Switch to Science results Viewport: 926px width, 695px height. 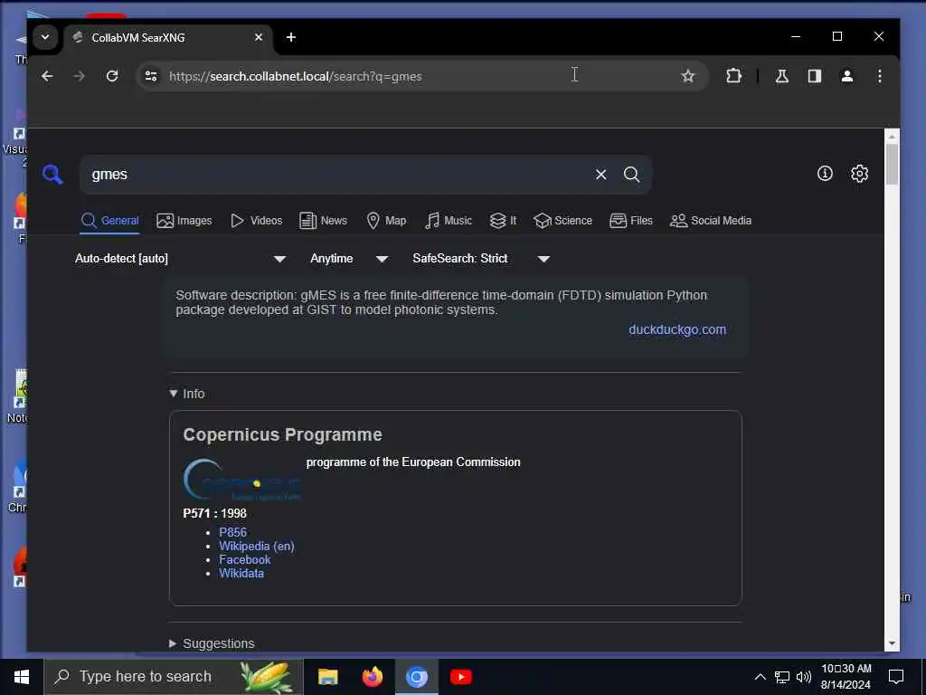click(562, 221)
